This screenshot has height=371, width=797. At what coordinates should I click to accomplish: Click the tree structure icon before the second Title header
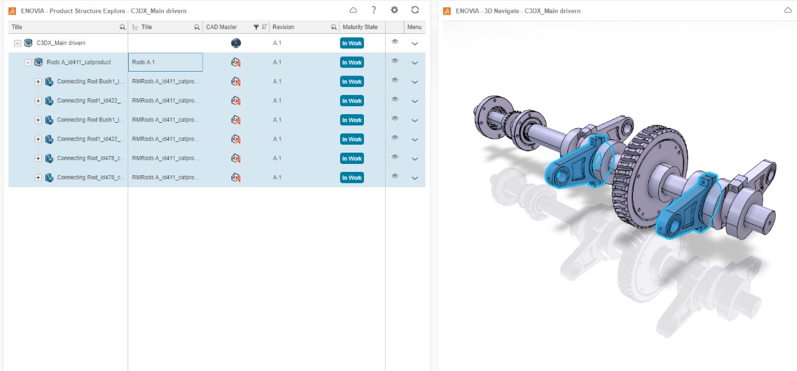pyautogui.click(x=135, y=27)
